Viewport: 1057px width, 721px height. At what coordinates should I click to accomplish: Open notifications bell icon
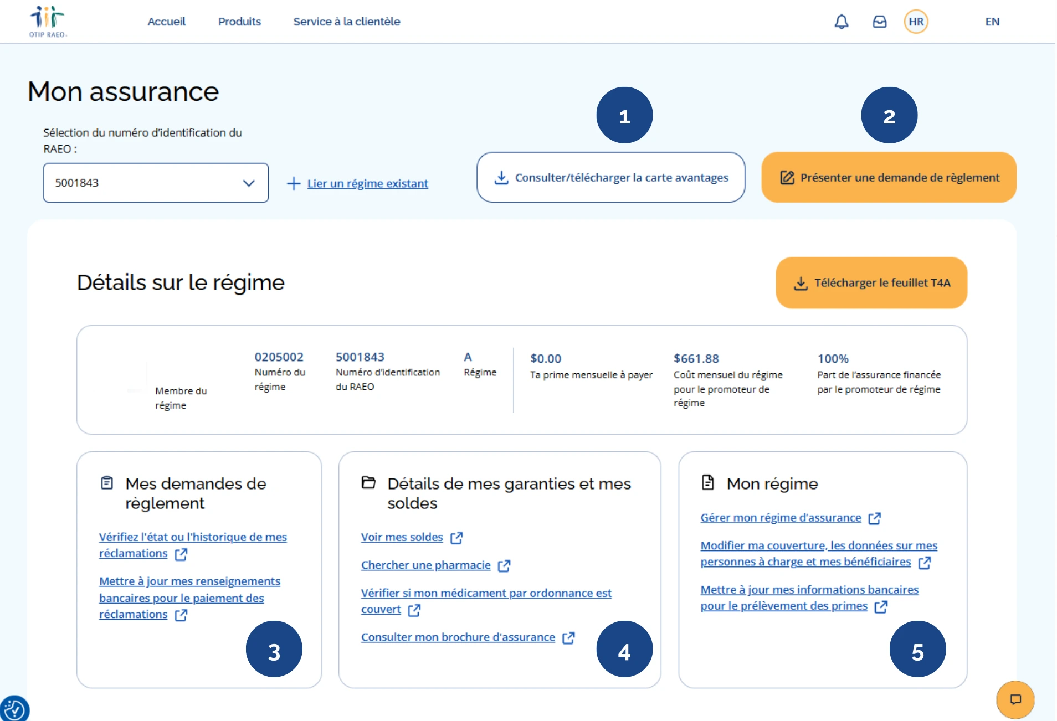(841, 22)
